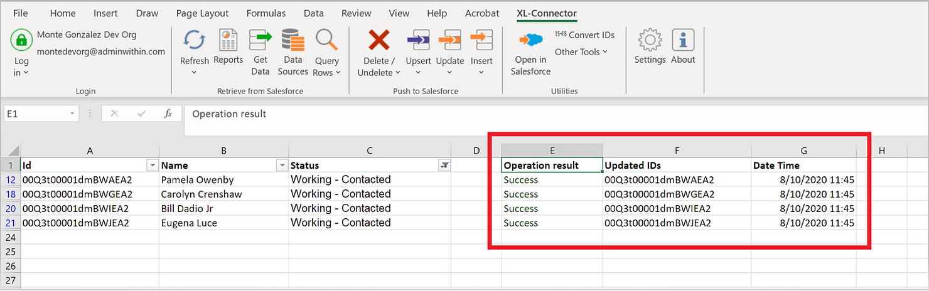Select the select-all corner of the grid
The width and height of the screenshot is (929, 291).
pyautogui.click(x=11, y=151)
